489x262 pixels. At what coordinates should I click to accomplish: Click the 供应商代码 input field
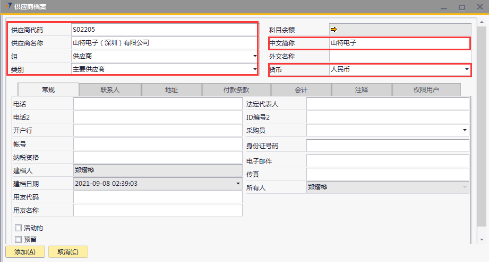coord(164,30)
